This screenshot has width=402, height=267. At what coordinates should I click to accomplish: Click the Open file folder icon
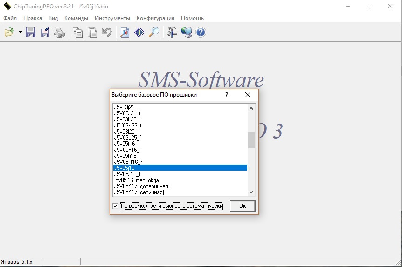pyautogui.click(x=9, y=33)
